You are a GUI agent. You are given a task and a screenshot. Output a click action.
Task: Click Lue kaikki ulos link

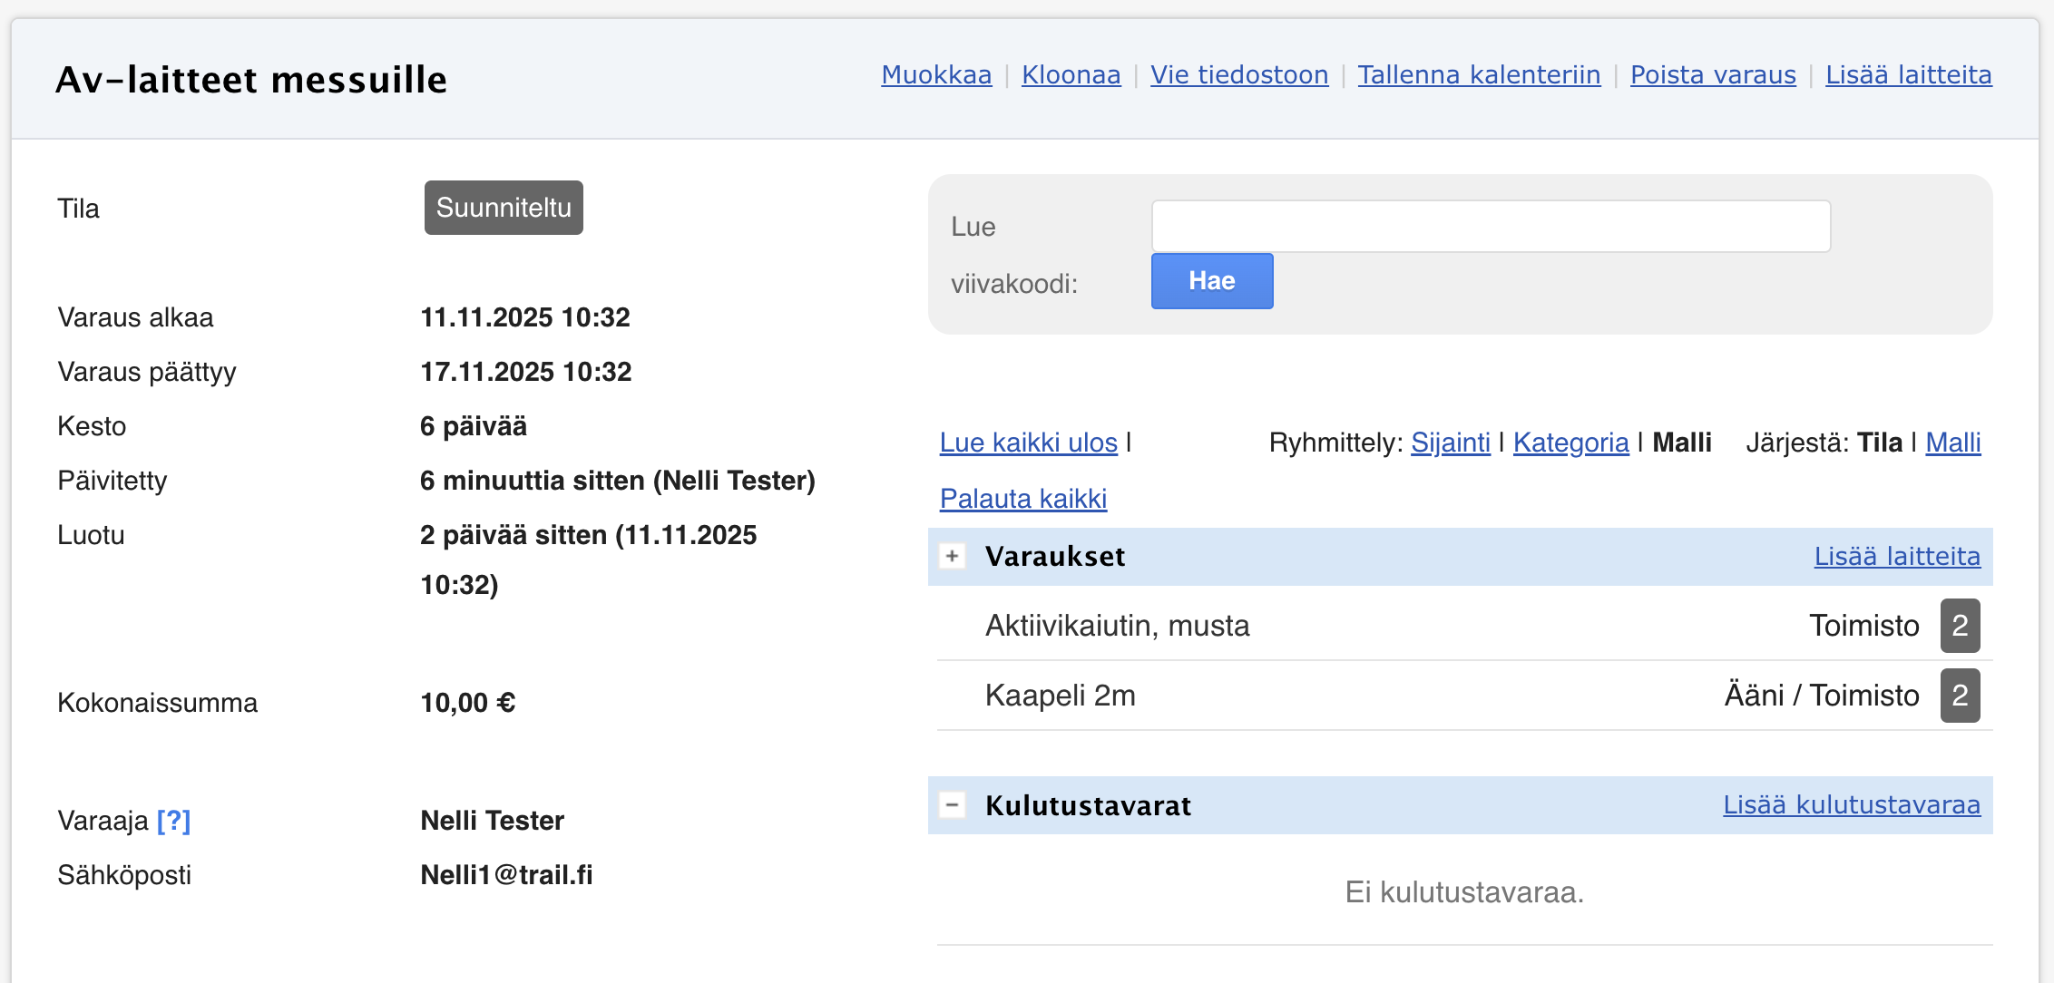1028,443
